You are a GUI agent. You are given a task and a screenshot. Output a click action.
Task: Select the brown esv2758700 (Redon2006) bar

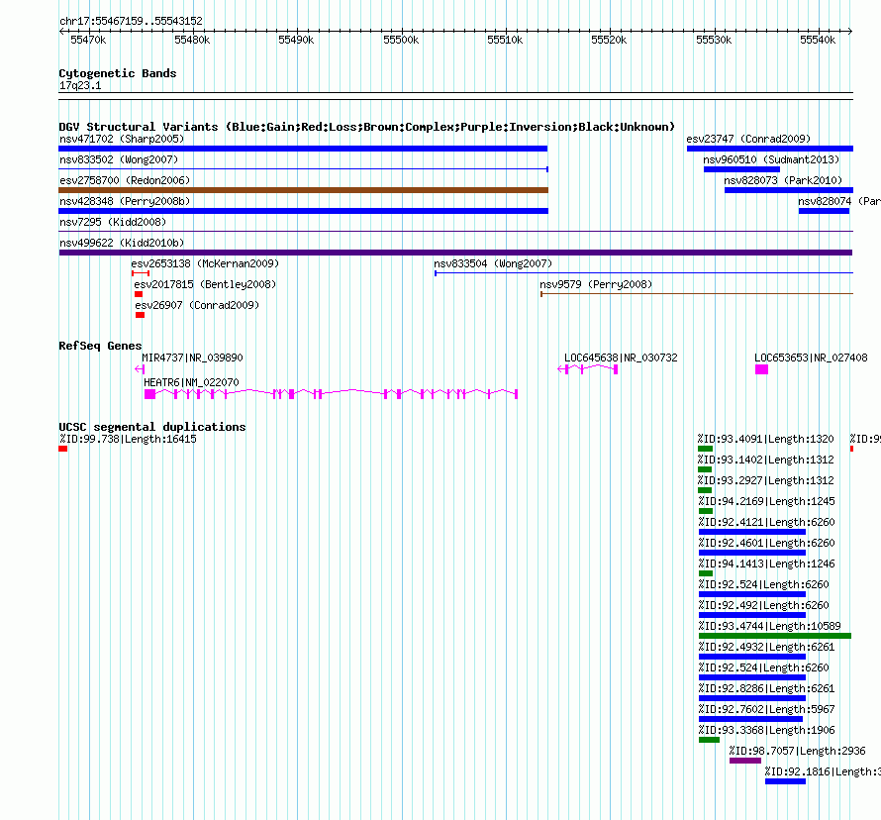(x=304, y=190)
